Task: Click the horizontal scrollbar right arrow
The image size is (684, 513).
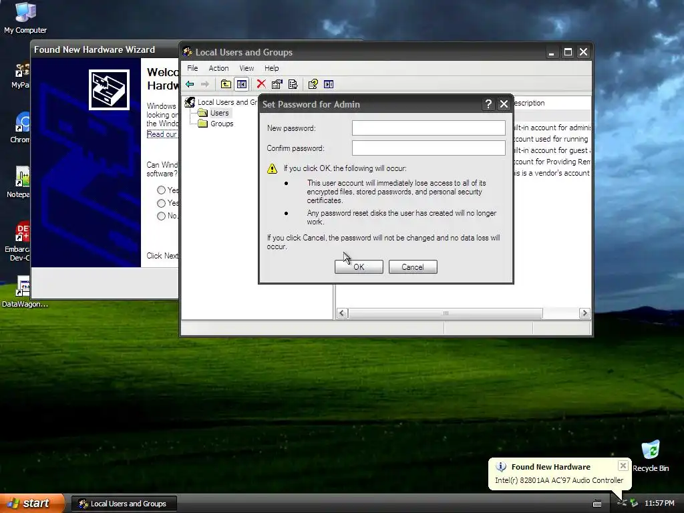Action: [584, 313]
